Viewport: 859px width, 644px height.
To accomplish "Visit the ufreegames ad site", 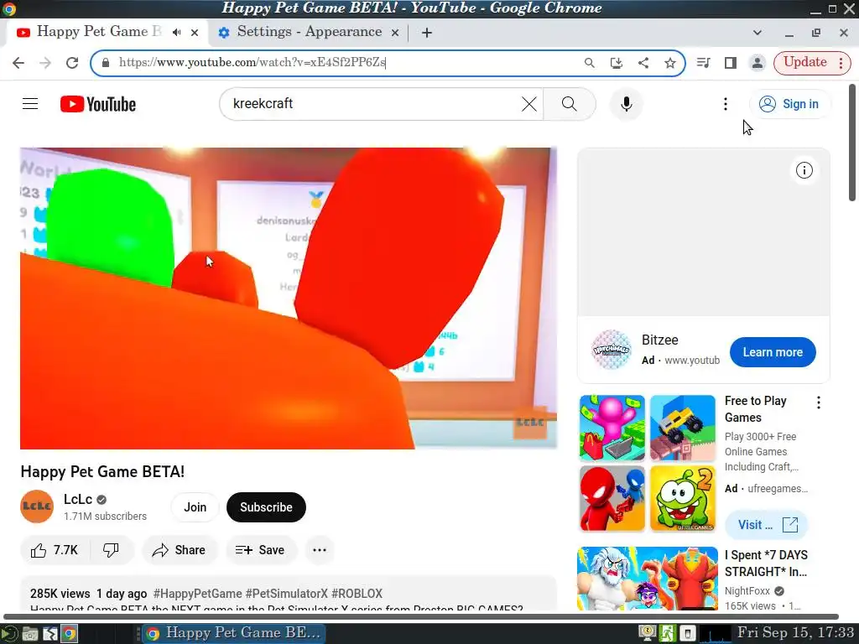I will tap(767, 525).
